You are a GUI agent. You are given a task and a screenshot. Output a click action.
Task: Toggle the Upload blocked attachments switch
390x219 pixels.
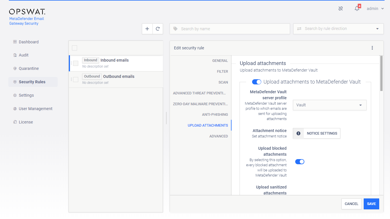[300, 162]
